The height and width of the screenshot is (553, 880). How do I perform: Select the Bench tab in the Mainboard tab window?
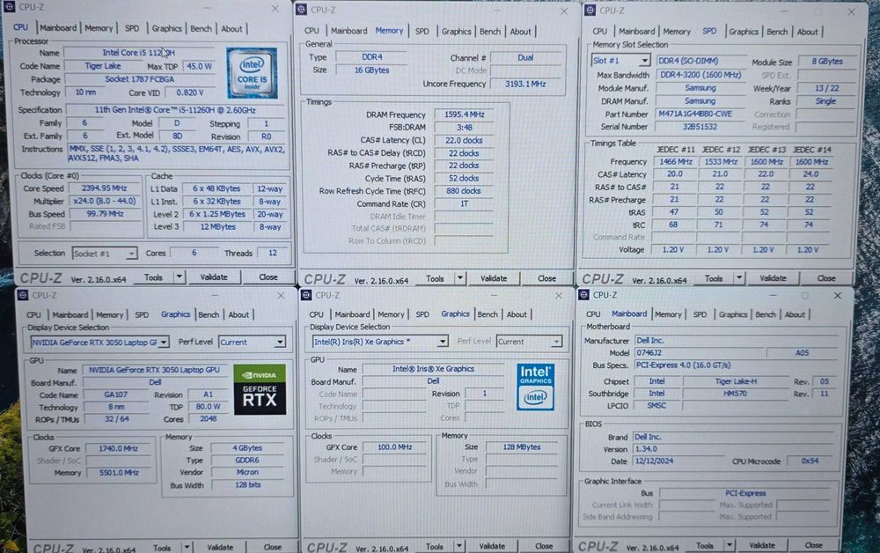click(x=765, y=314)
